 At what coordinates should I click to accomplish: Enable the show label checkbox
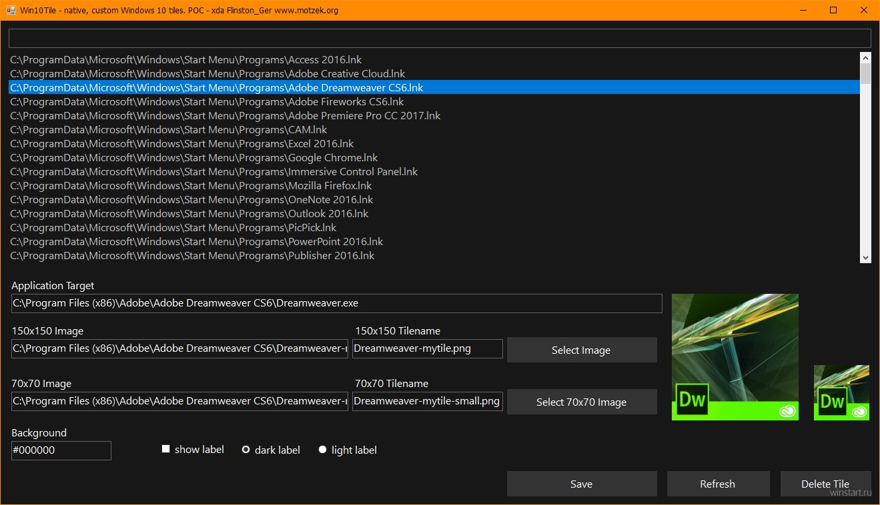coord(166,450)
